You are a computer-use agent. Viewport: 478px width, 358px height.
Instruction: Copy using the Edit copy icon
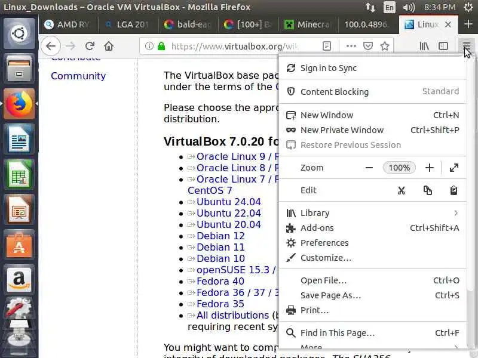pos(427,190)
